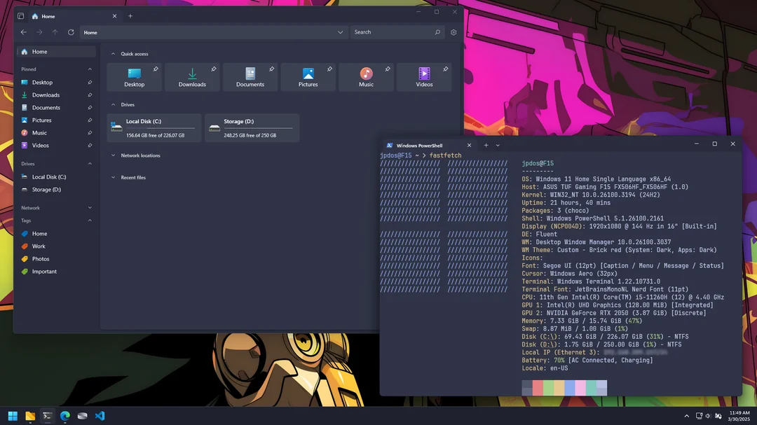Open the Documents quick access card
This screenshot has width=757, height=425.
coord(250,77)
